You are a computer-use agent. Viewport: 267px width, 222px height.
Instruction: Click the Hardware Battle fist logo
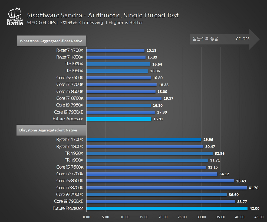(15, 14)
